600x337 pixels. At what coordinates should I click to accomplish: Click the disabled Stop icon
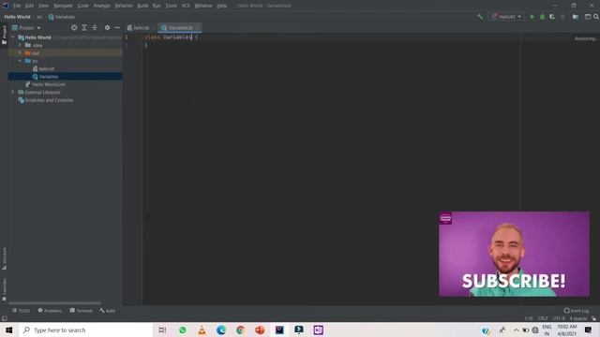click(562, 17)
